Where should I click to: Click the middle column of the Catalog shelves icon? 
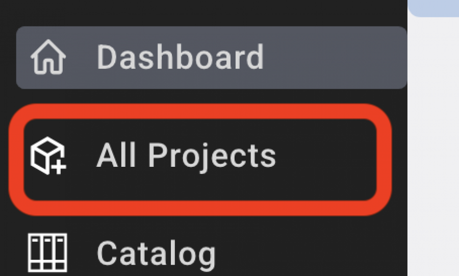click(48, 253)
